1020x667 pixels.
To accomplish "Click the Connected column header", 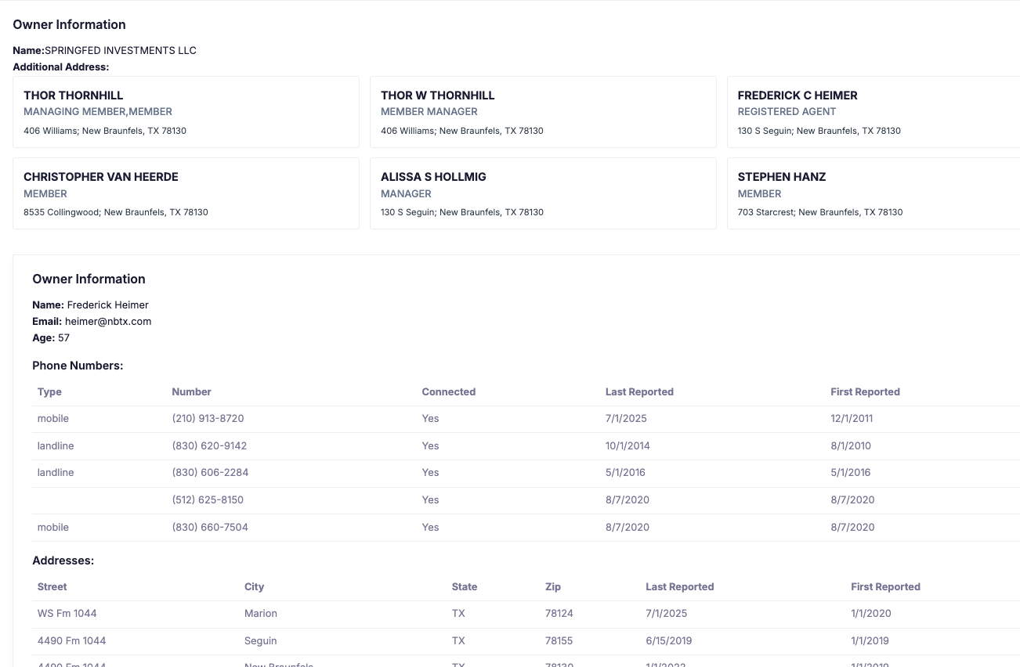I will [x=449, y=391].
